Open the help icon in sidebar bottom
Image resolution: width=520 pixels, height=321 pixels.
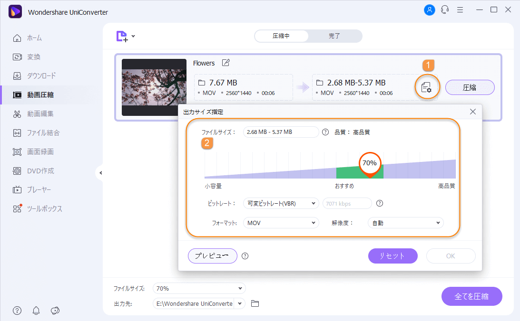click(x=17, y=311)
